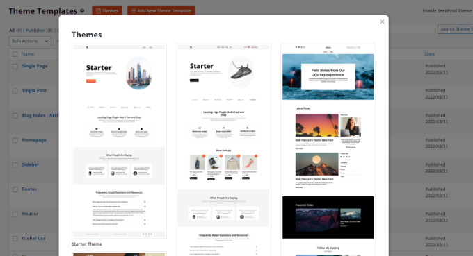Check the Blog Index row checkbox
Image resolution: width=473 pixels, height=256 pixels.
click(15, 116)
